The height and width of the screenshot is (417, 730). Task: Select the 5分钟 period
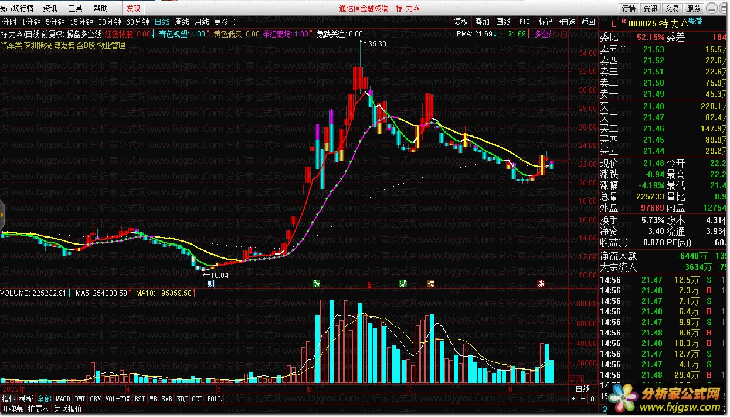(x=56, y=22)
